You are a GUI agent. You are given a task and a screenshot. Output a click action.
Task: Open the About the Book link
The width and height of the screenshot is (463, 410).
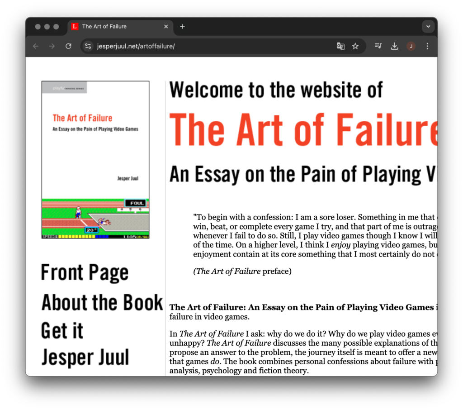pyautogui.click(x=102, y=302)
